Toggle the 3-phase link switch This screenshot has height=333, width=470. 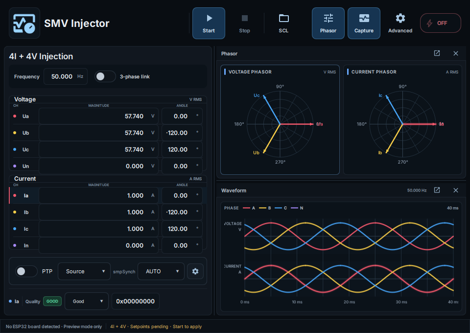(105, 76)
